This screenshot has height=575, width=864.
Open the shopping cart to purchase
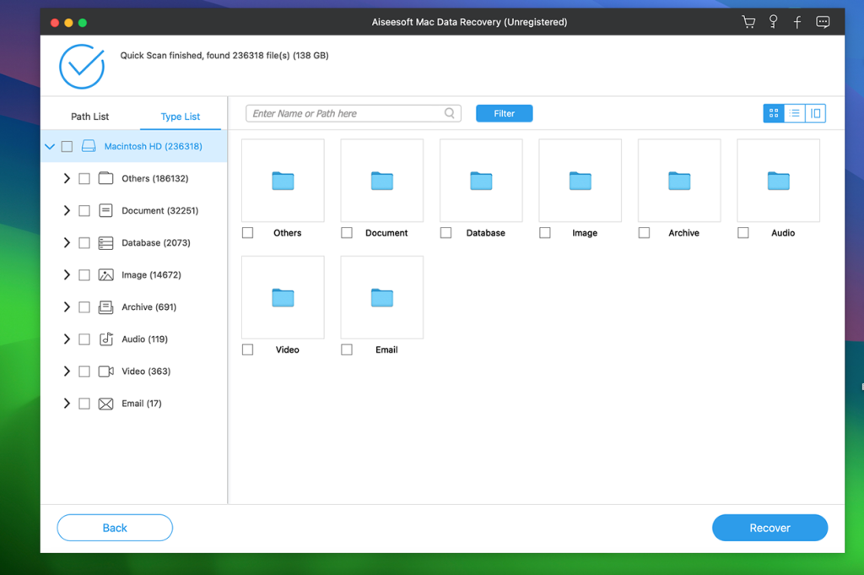pyautogui.click(x=748, y=21)
